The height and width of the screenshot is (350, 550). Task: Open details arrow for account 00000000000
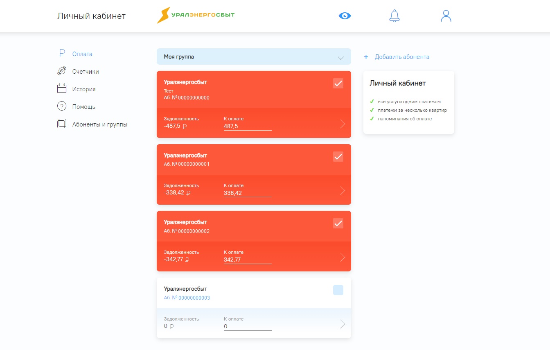pyautogui.click(x=343, y=124)
